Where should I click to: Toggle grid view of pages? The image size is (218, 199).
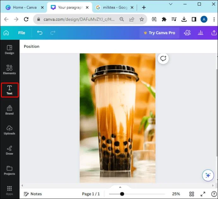point(191,194)
